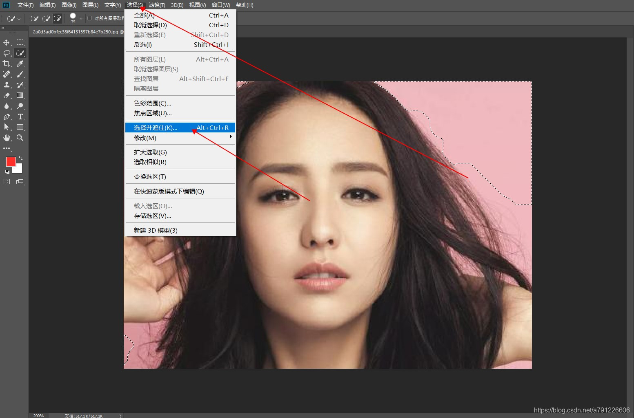Open the brush size 35 picker dropdown
This screenshot has width=634, height=418.
(x=81, y=18)
